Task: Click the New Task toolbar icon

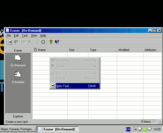Action: [x=10, y=42]
